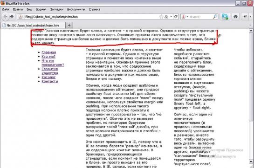Open the Справка menu

tap(95, 9)
